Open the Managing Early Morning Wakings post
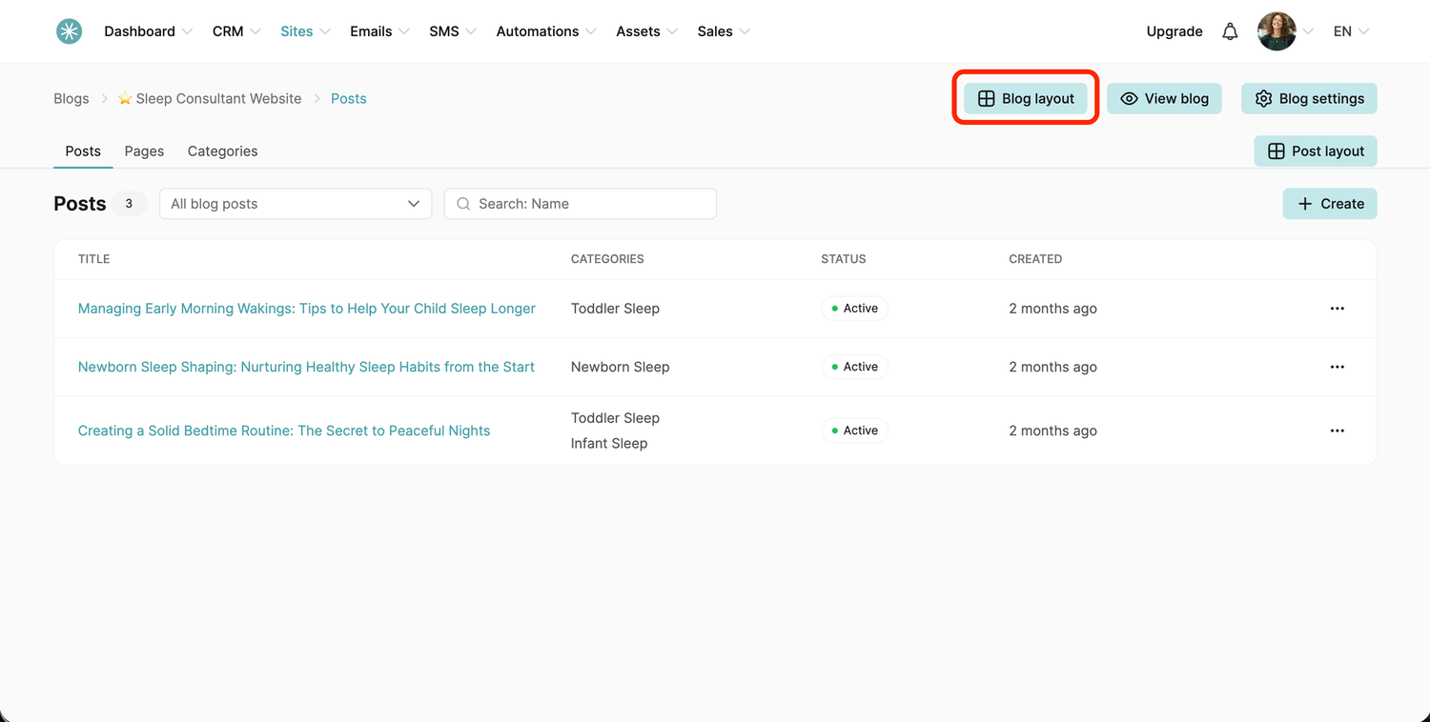Viewport: 1430px width, 722px height. pyautogui.click(x=307, y=309)
